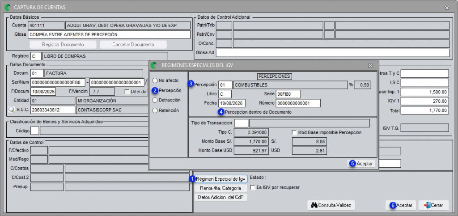Close the Regimenes Especiales del IGV dialog
The height and width of the screenshot is (216, 458).
(370, 65)
